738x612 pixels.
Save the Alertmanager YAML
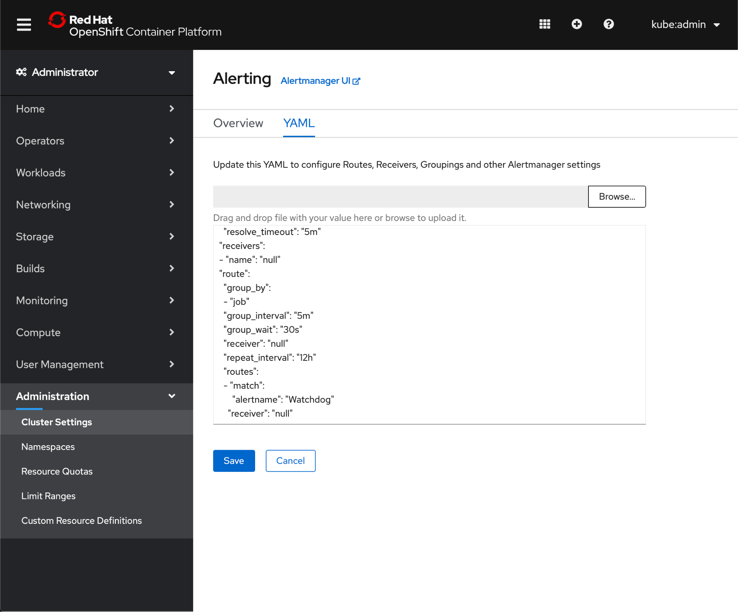pyautogui.click(x=234, y=461)
